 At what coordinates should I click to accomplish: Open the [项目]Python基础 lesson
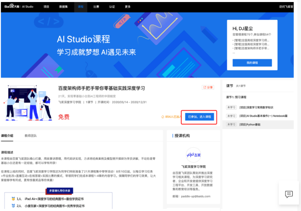point(250,125)
